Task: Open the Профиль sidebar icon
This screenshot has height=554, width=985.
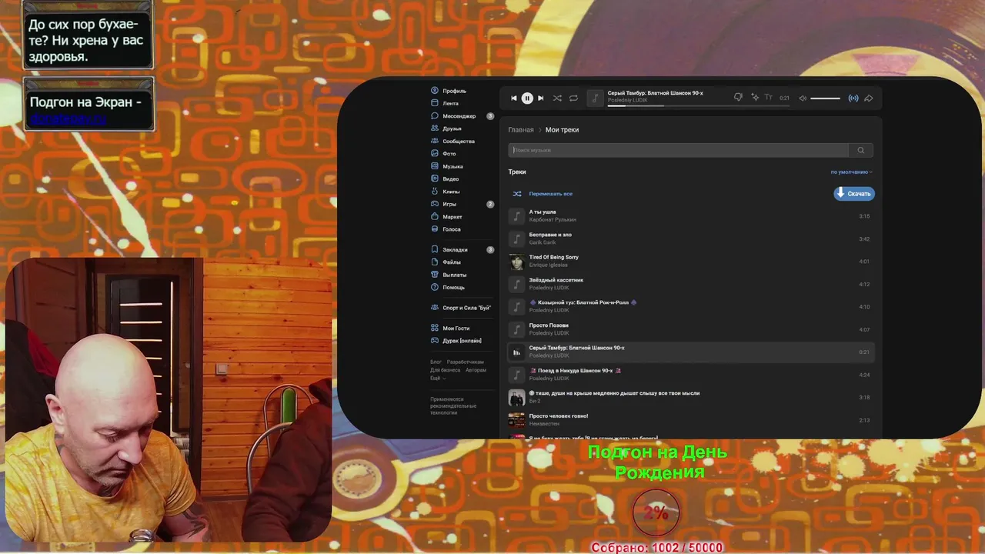Action: [435, 91]
